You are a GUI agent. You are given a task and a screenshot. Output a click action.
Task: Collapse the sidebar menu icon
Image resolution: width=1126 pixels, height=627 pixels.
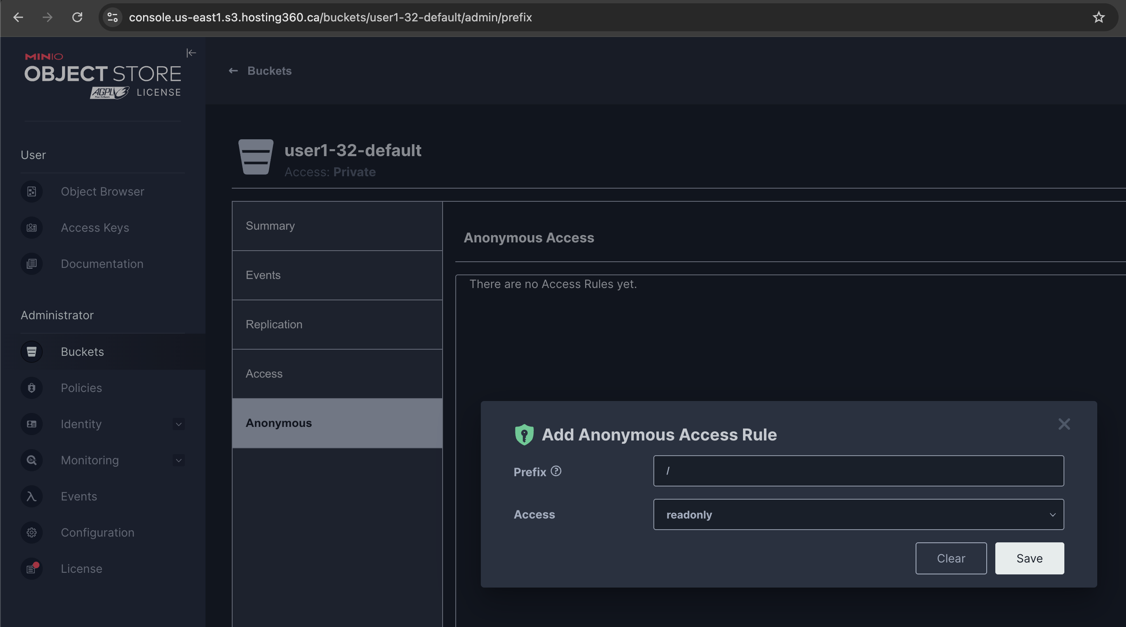click(191, 53)
